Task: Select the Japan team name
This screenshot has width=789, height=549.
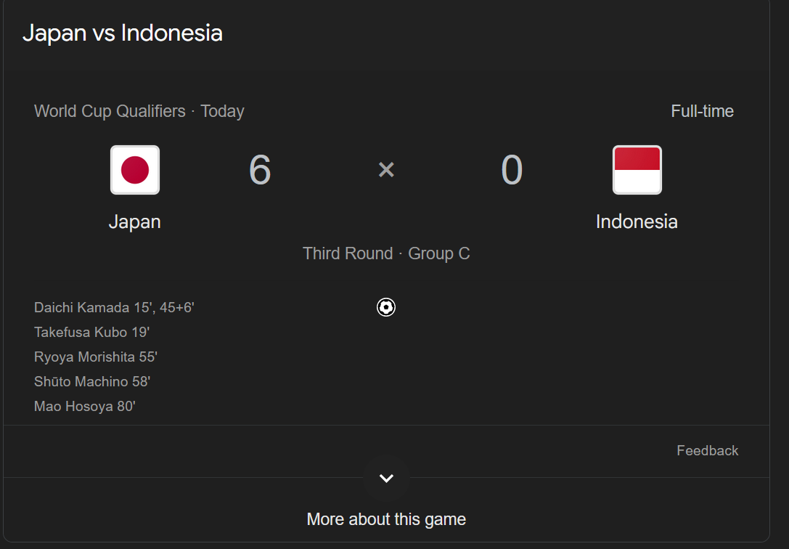Action: coord(135,221)
